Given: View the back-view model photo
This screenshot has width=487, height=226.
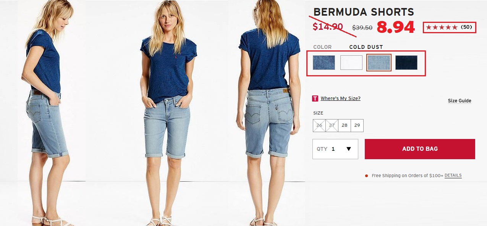Looking at the screenshot, I should pos(267,113).
